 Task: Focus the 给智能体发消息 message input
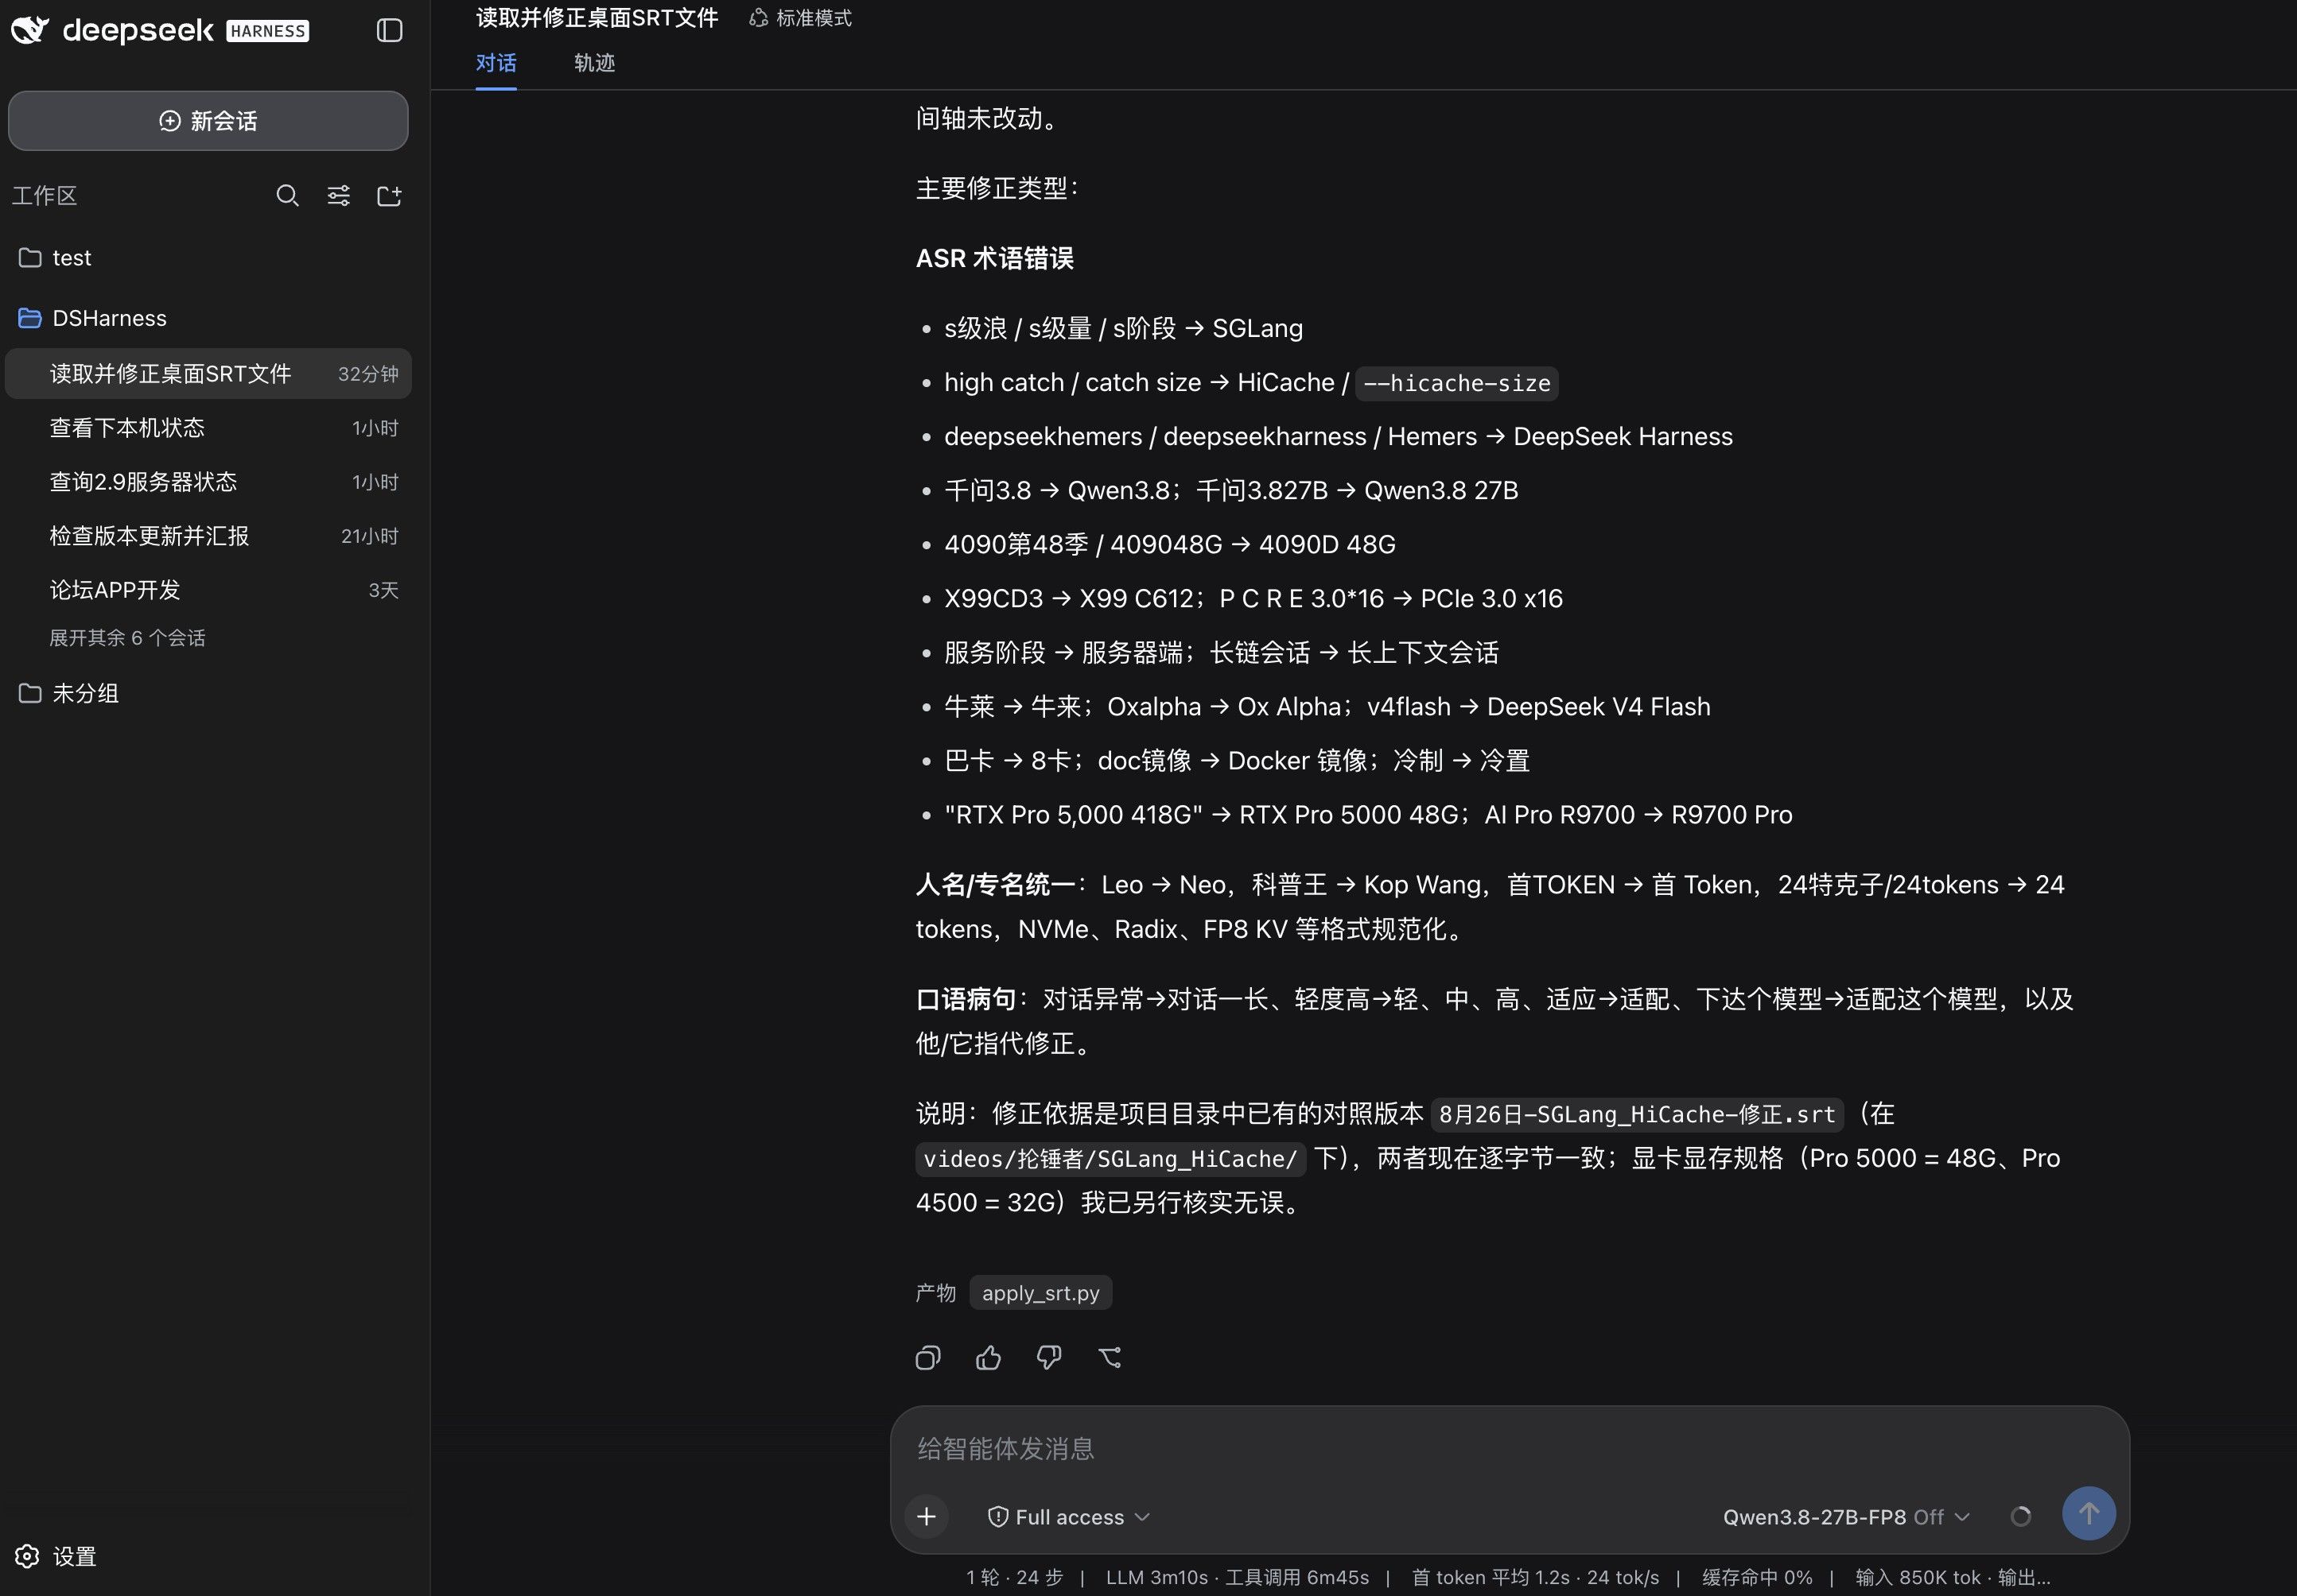1509,1448
